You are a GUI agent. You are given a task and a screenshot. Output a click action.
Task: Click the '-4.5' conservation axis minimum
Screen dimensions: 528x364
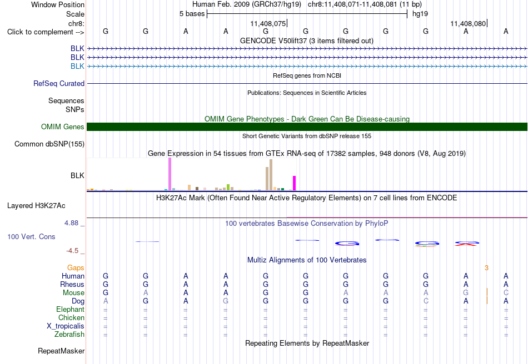coord(72,251)
